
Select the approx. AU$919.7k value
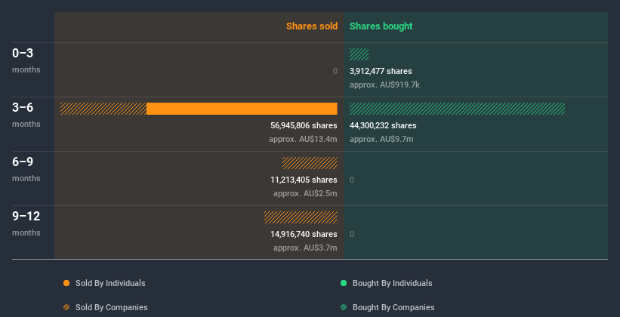384,85
